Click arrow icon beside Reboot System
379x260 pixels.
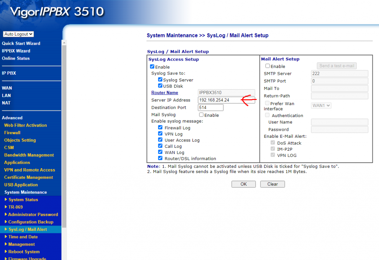pyautogui.click(x=6, y=251)
